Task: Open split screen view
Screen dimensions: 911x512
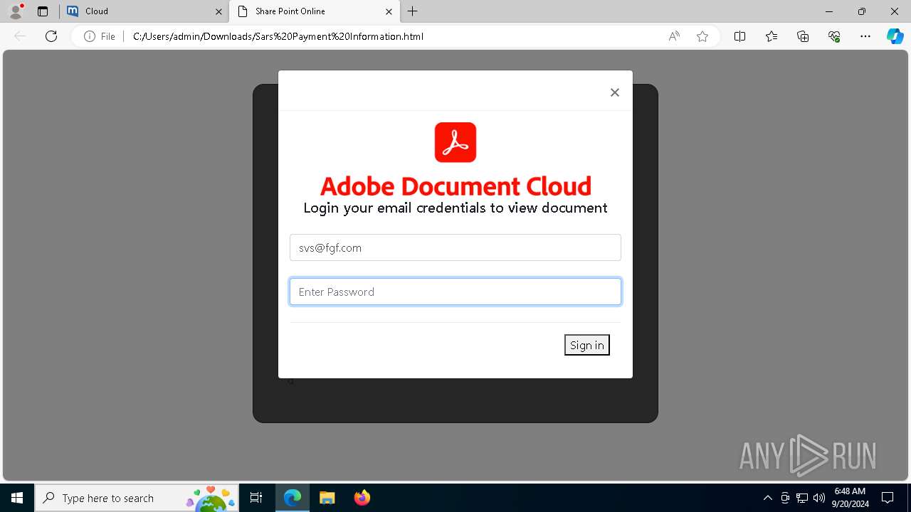Action: click(x=739, y=36)
